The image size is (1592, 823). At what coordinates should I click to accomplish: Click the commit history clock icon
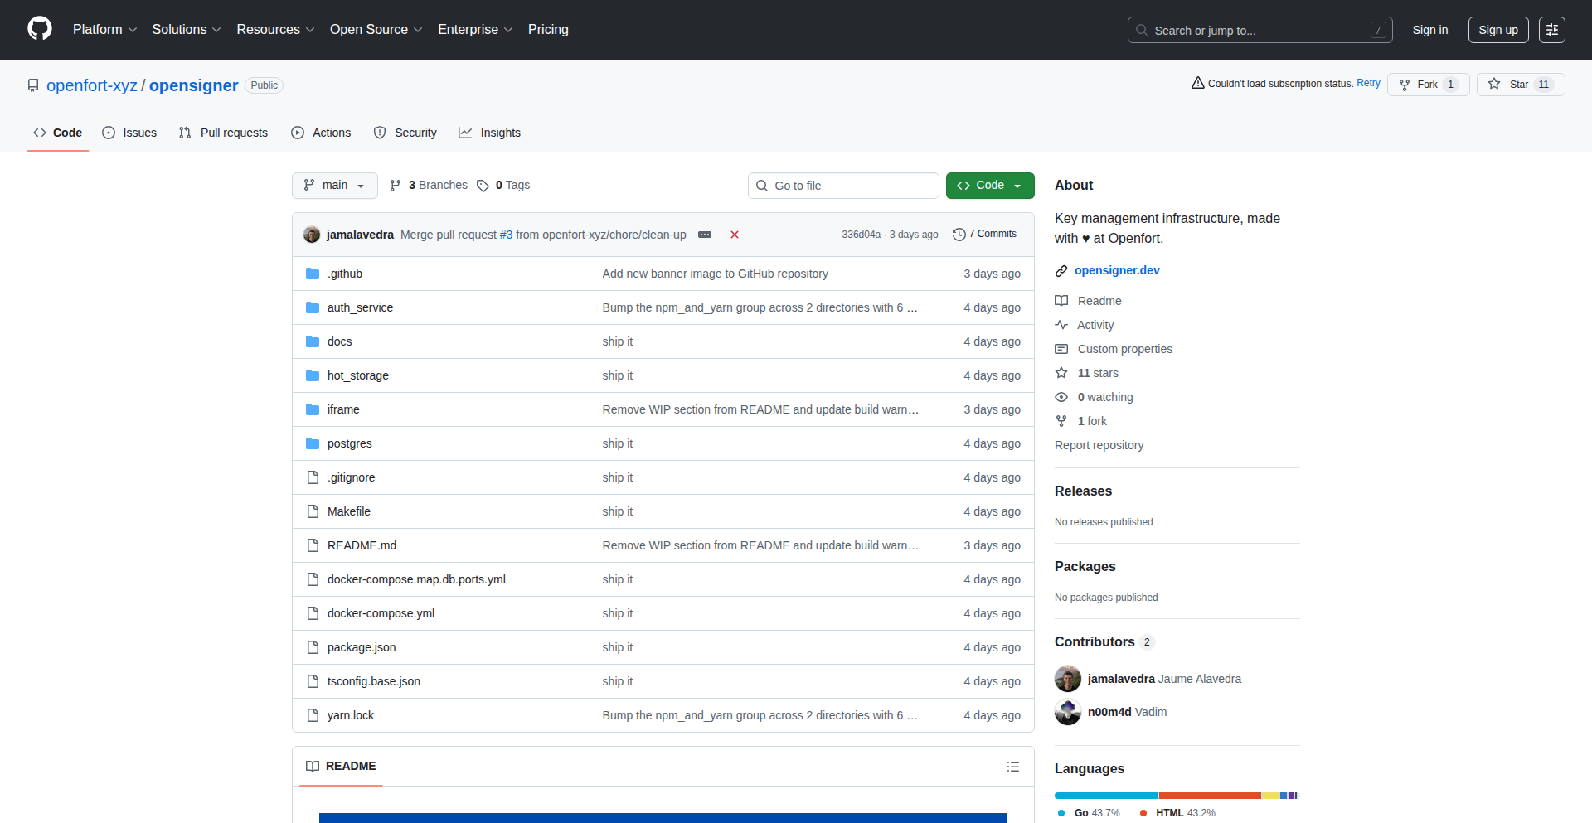959,235
